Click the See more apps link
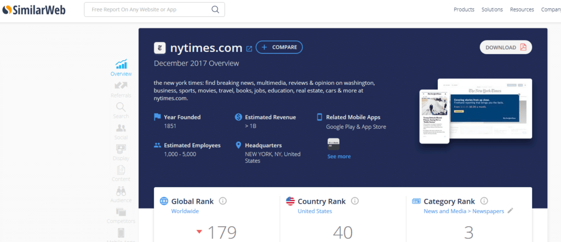561x242 pixels. click(339, 156)
